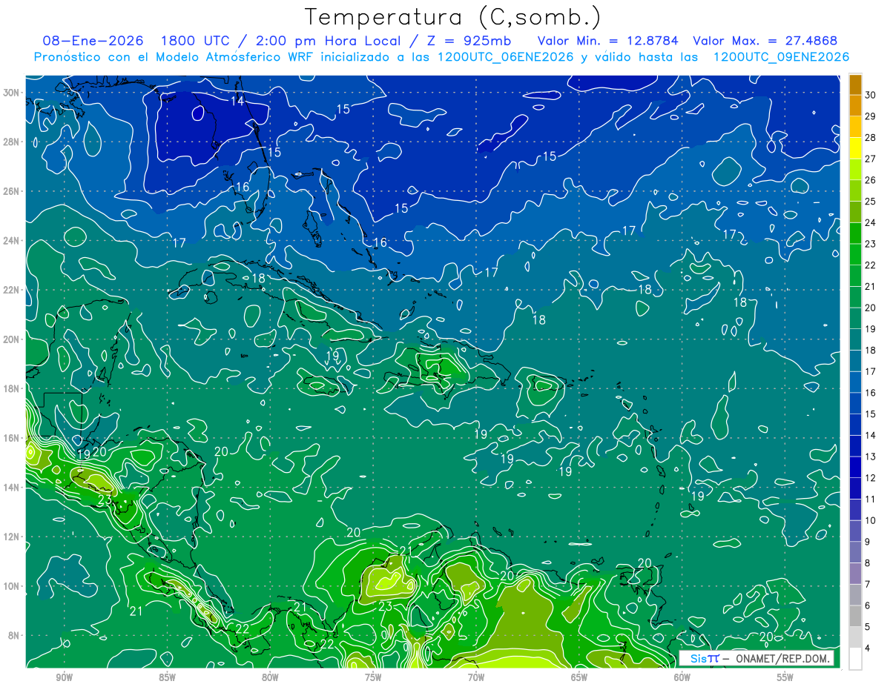Click the gray colorbar swatch between 5 and 6
The image size is (890, 687).
855,617
